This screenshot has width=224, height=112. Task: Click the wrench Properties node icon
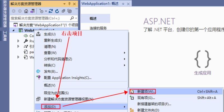pyautogui.click(x=26, y=41)
